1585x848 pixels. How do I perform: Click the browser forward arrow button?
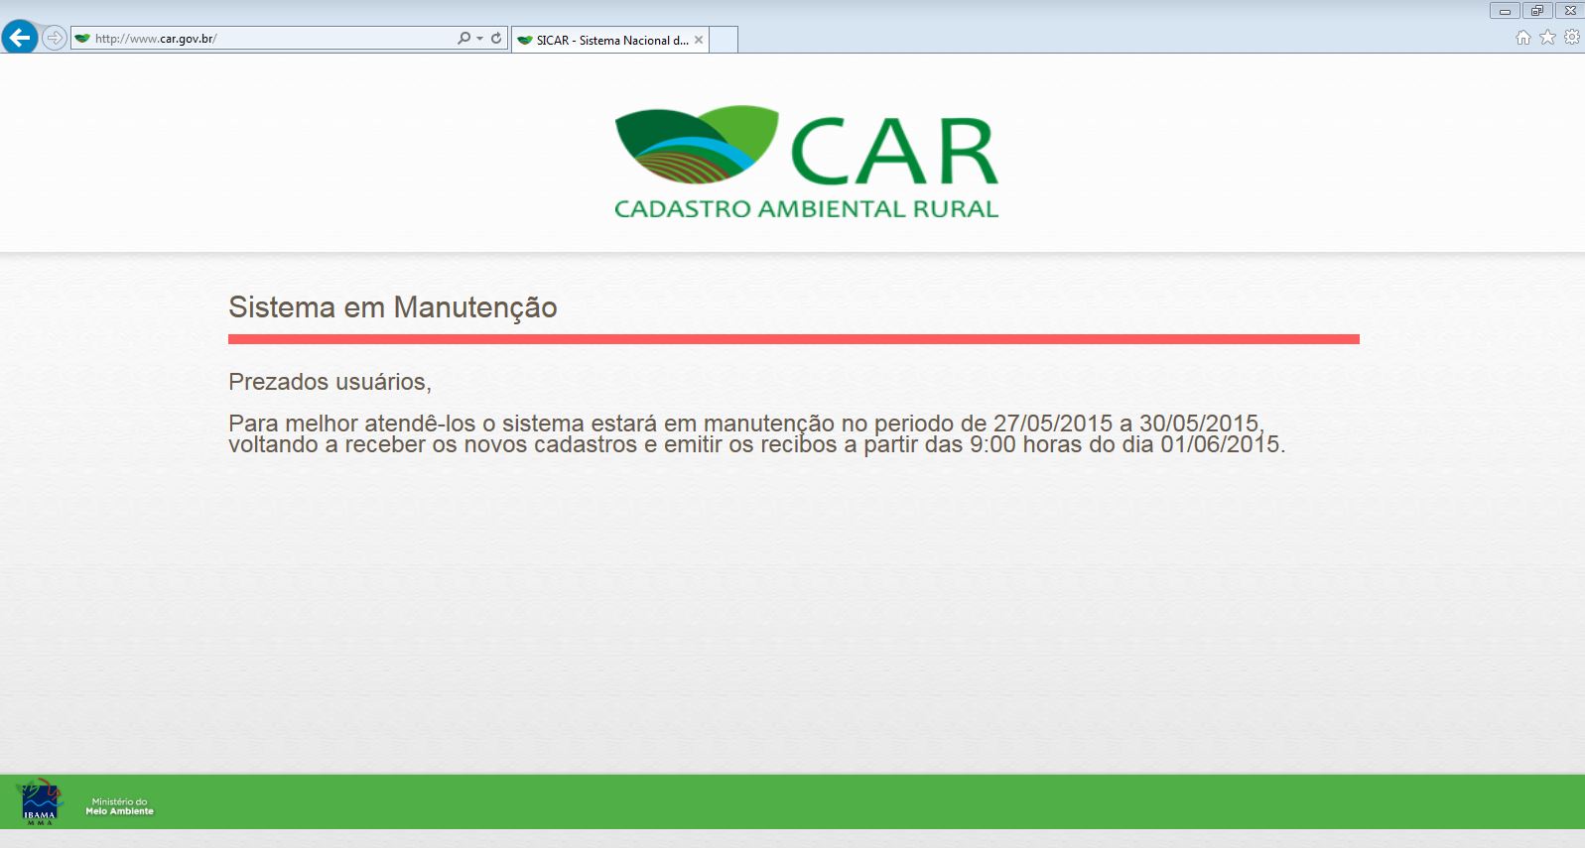pos(55,39)
